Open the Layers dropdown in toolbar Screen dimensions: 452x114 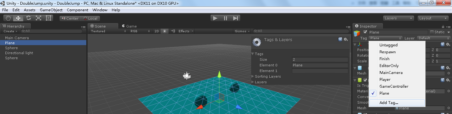coord(398,18)
